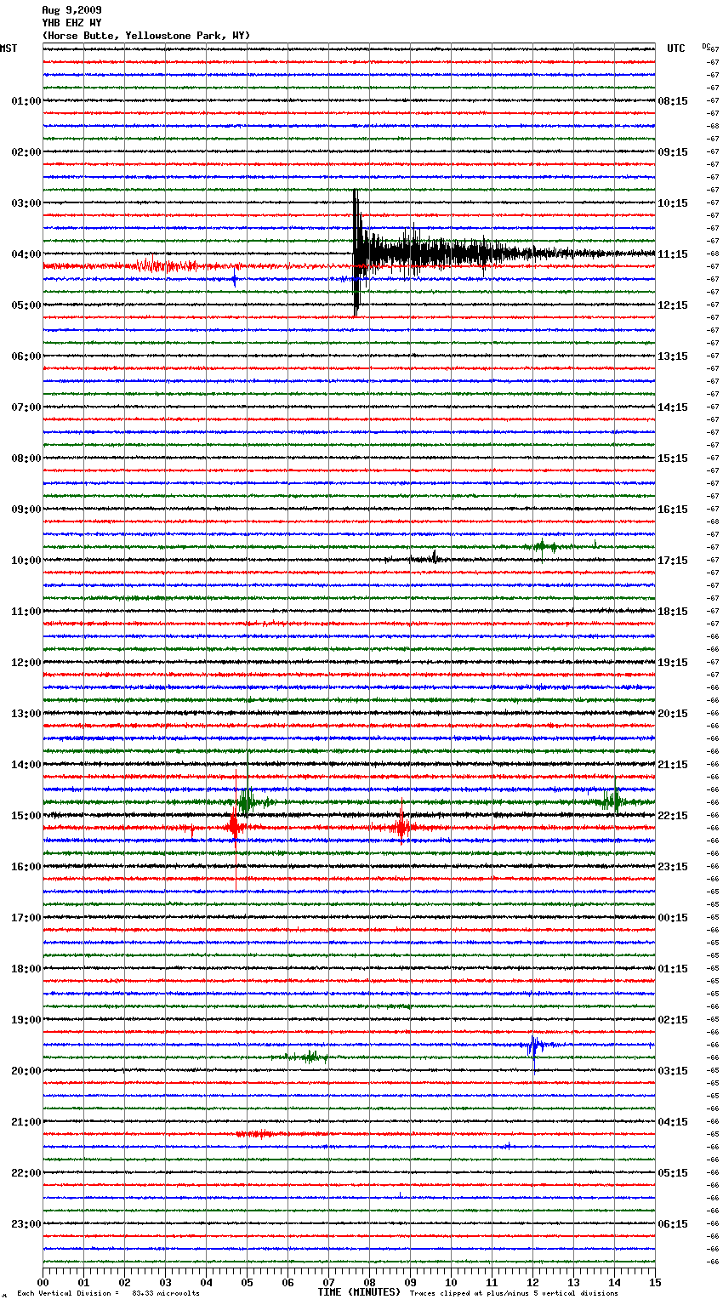Select the "05" minute tick on bottom axis
Viewport: 723px width, 1305px height.
point(247,1282)
